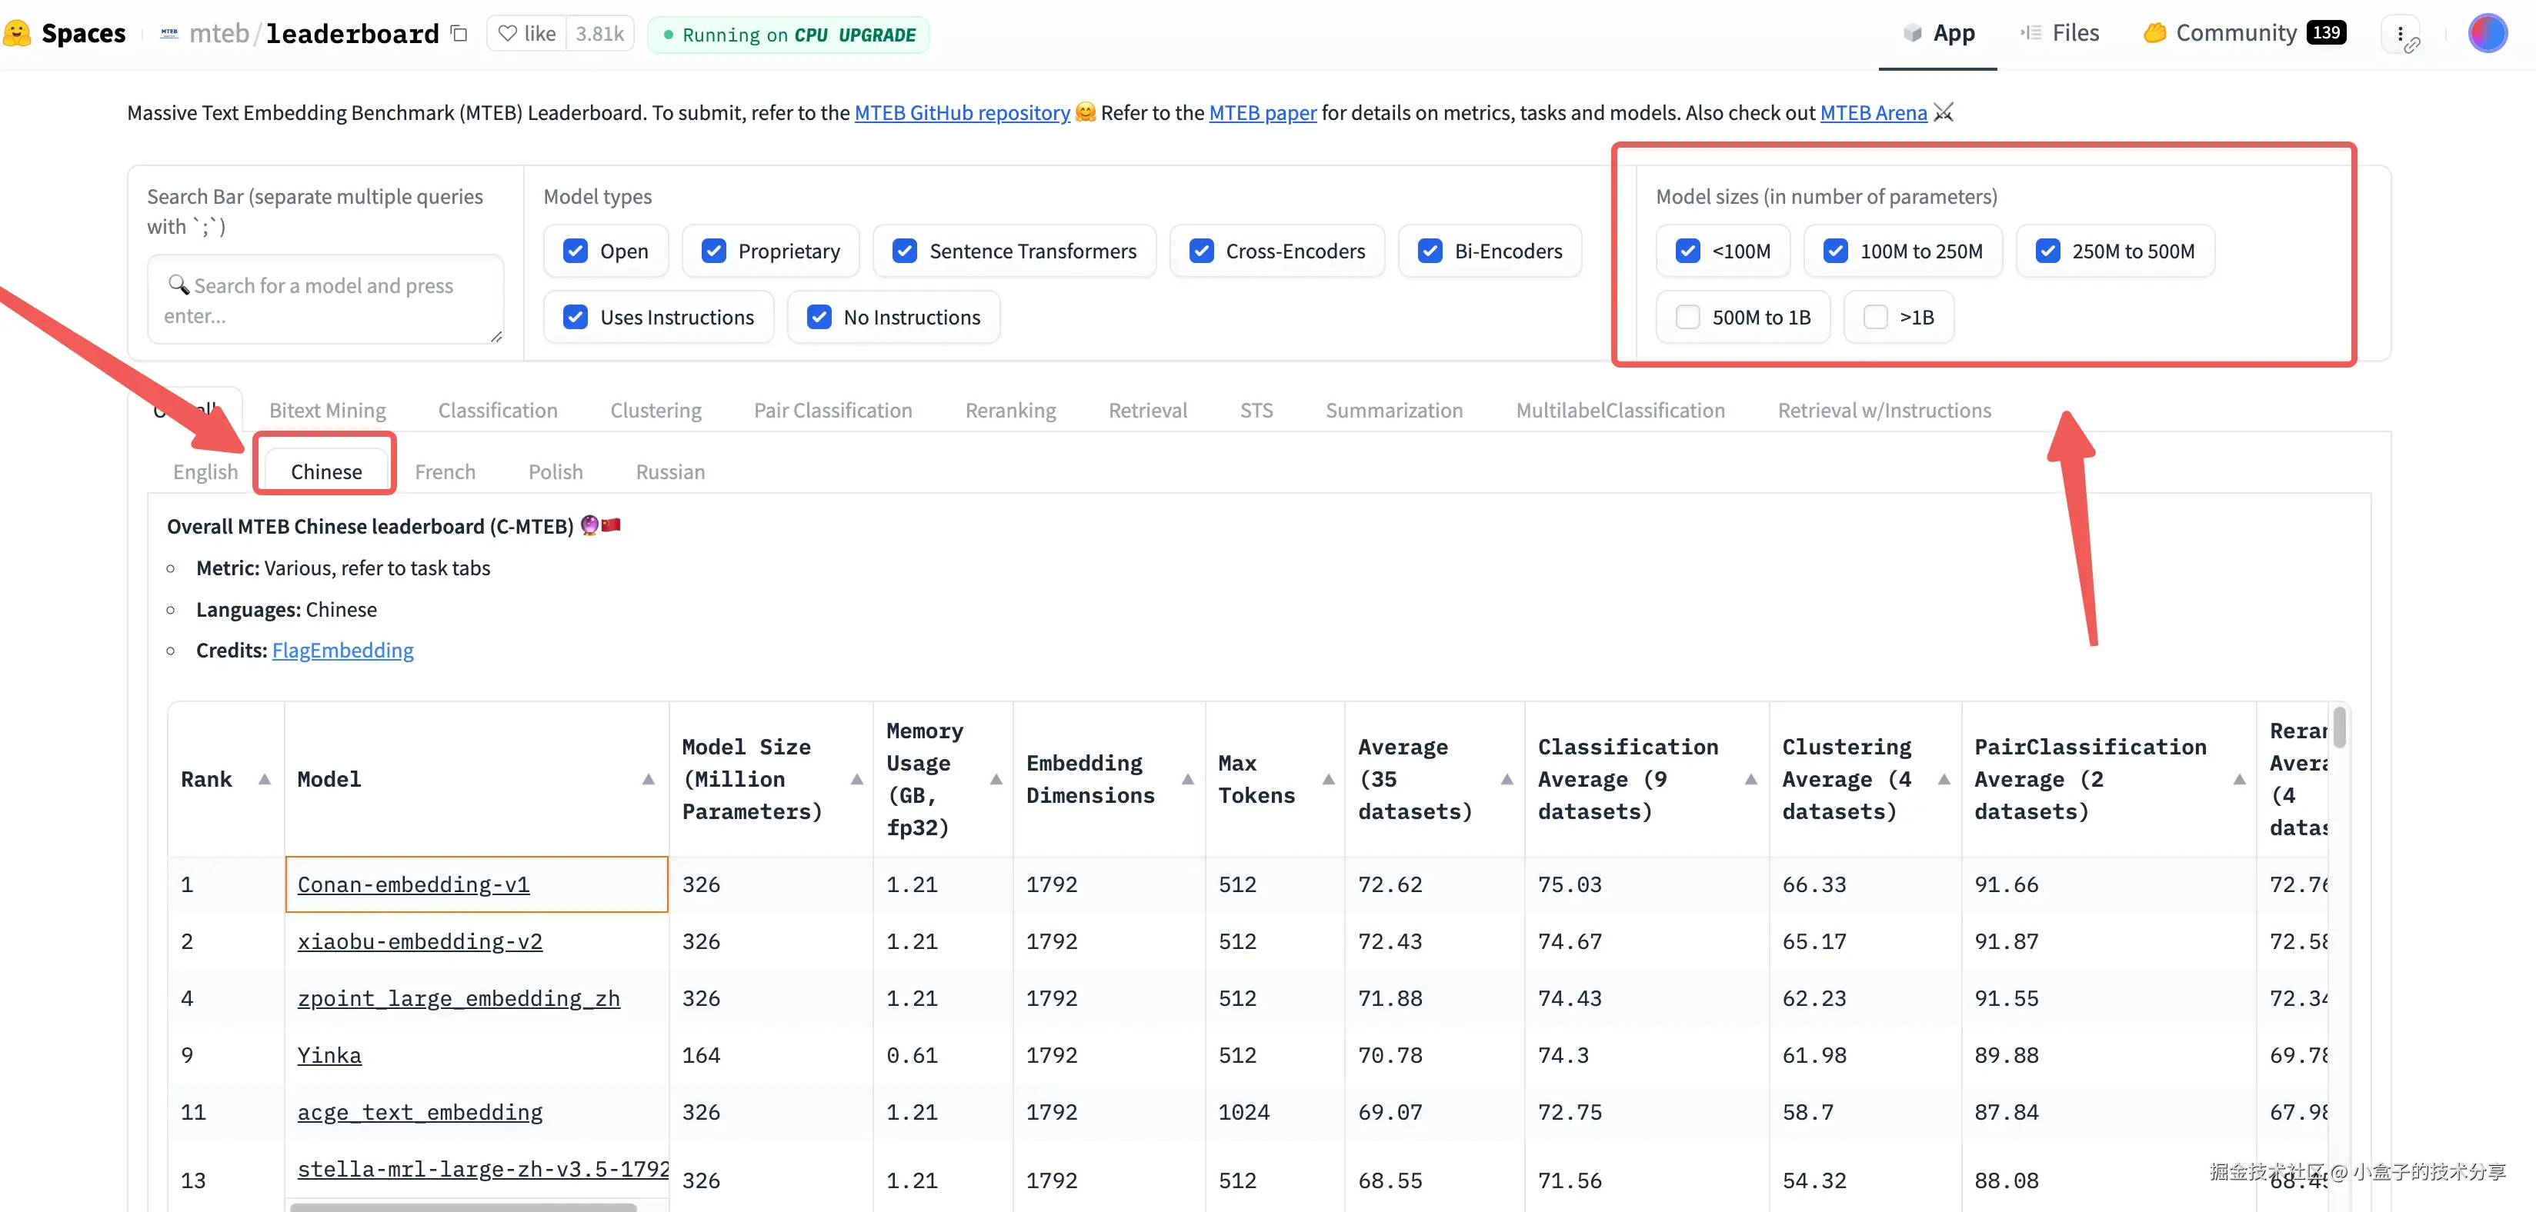Enable the 500M to 1B checkbox
This screenshot has height=1212, width=2536.
click(x=1687, y=317)
